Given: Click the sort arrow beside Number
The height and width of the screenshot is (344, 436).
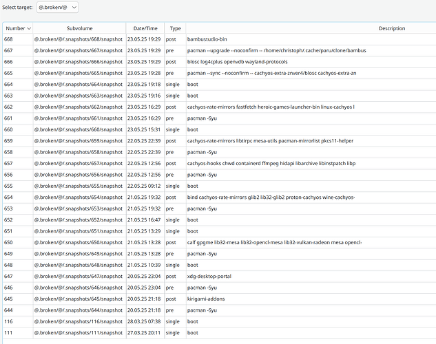Looking at the screenshot, I should pos(29,29).
